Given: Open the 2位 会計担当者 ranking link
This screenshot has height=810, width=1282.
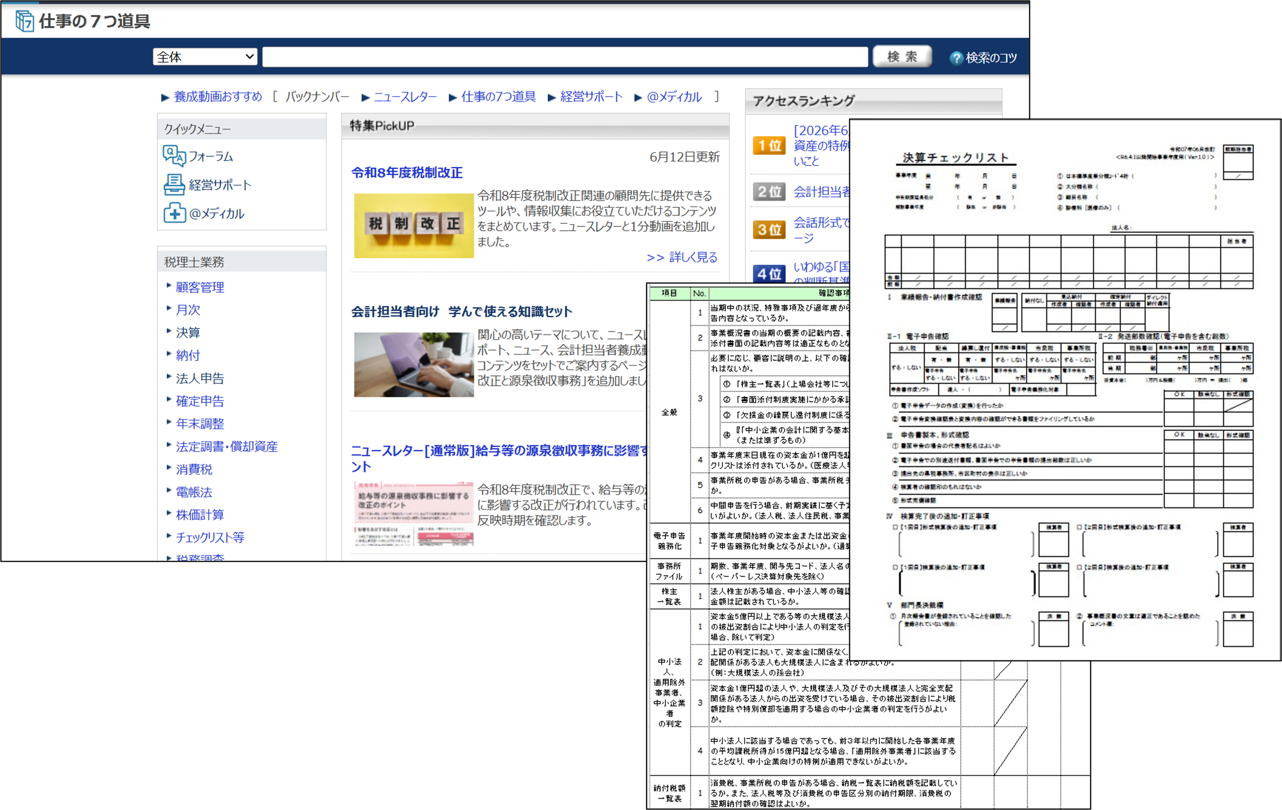Looking at the screenshot, I should pyautogui.click(x=821, y=192).
